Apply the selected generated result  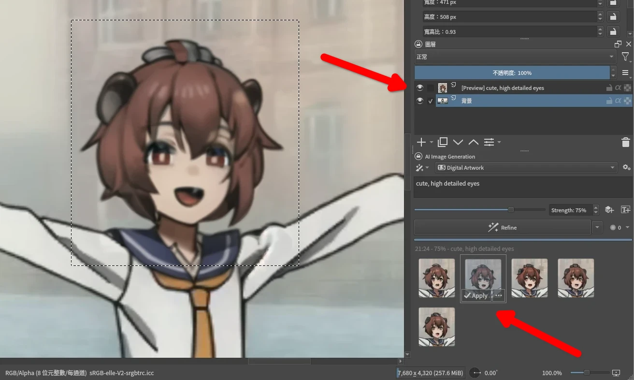tap(476, 295)
